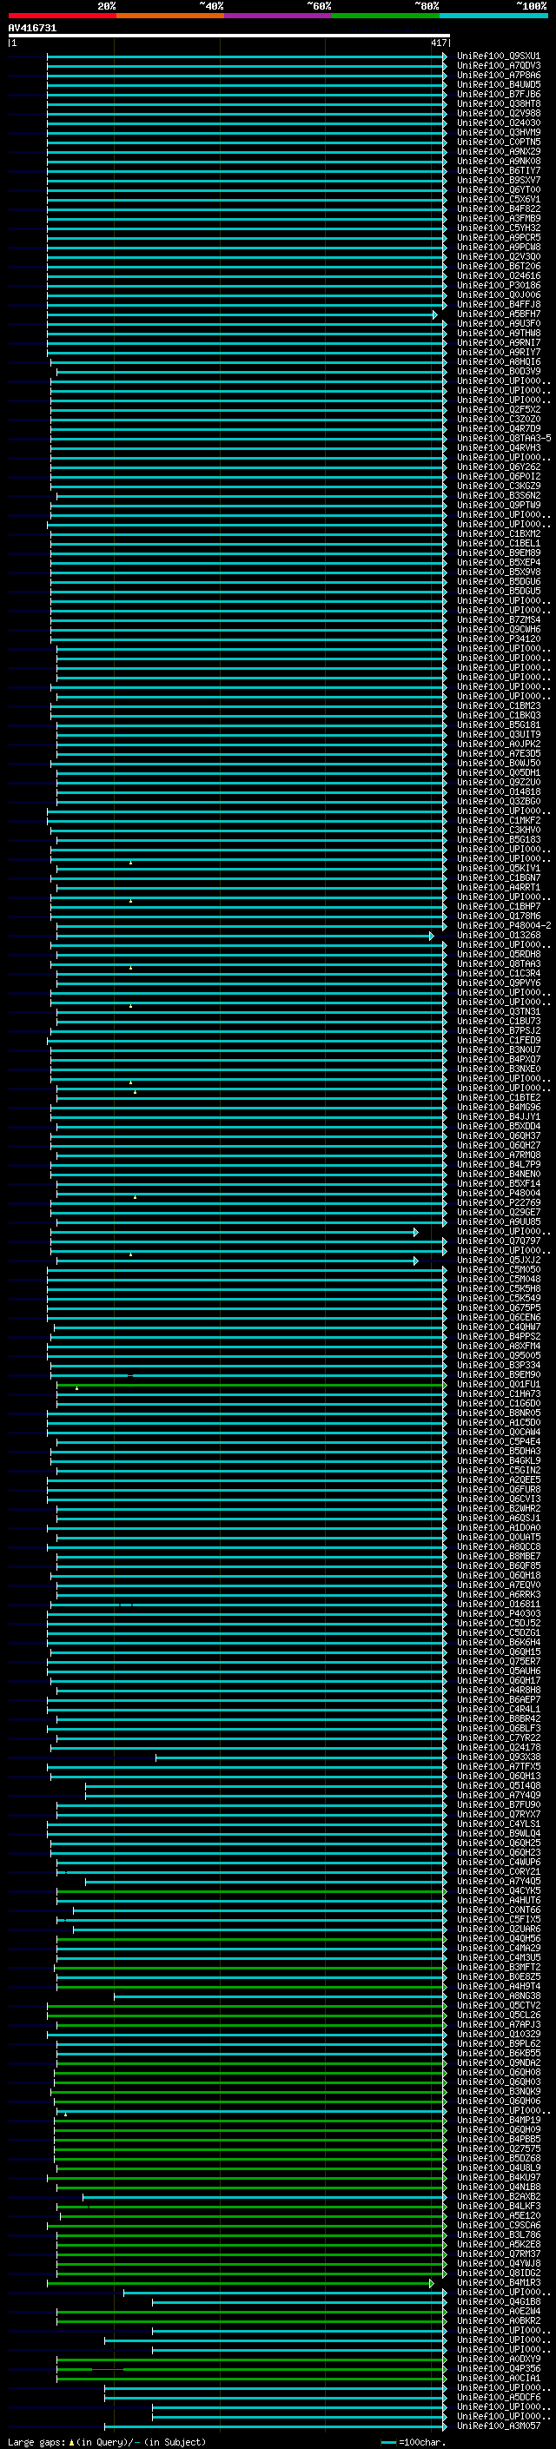
Task: Open isoform hit UniRef100_Q8TAA3-5
Action: tap(504, 438)
